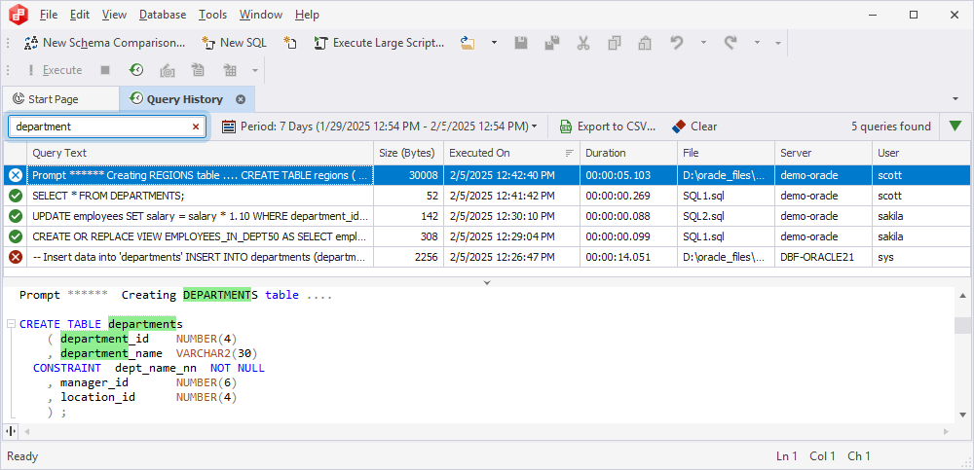Click the Redo arrow icon
Image resolution: width=974 pixels, height=470 pixels.
(x=730, y=43)
